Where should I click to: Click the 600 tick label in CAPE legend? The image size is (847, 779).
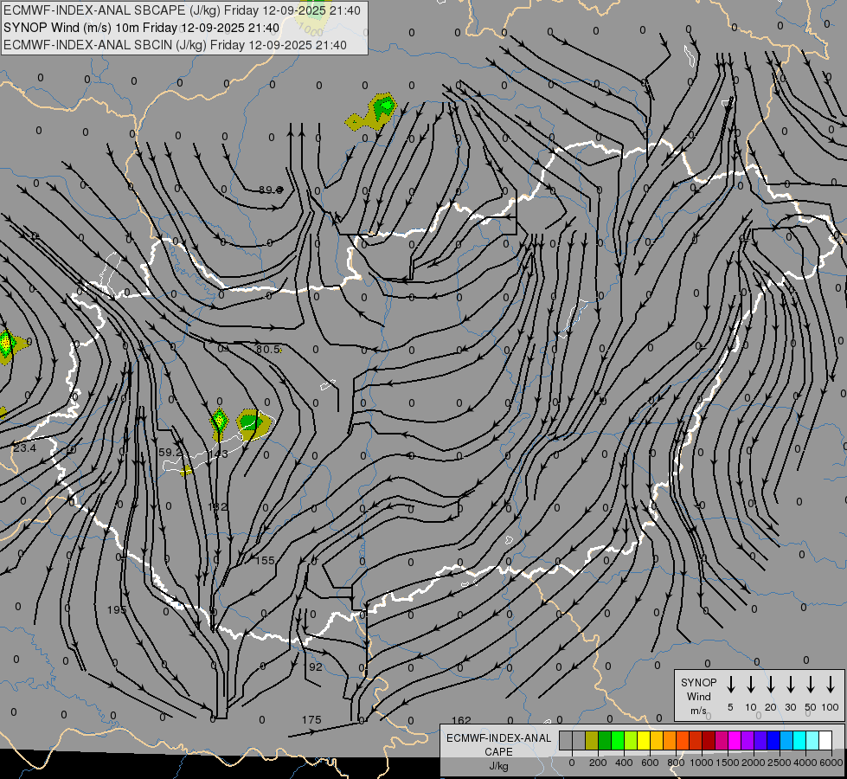[x=650, y=763]
